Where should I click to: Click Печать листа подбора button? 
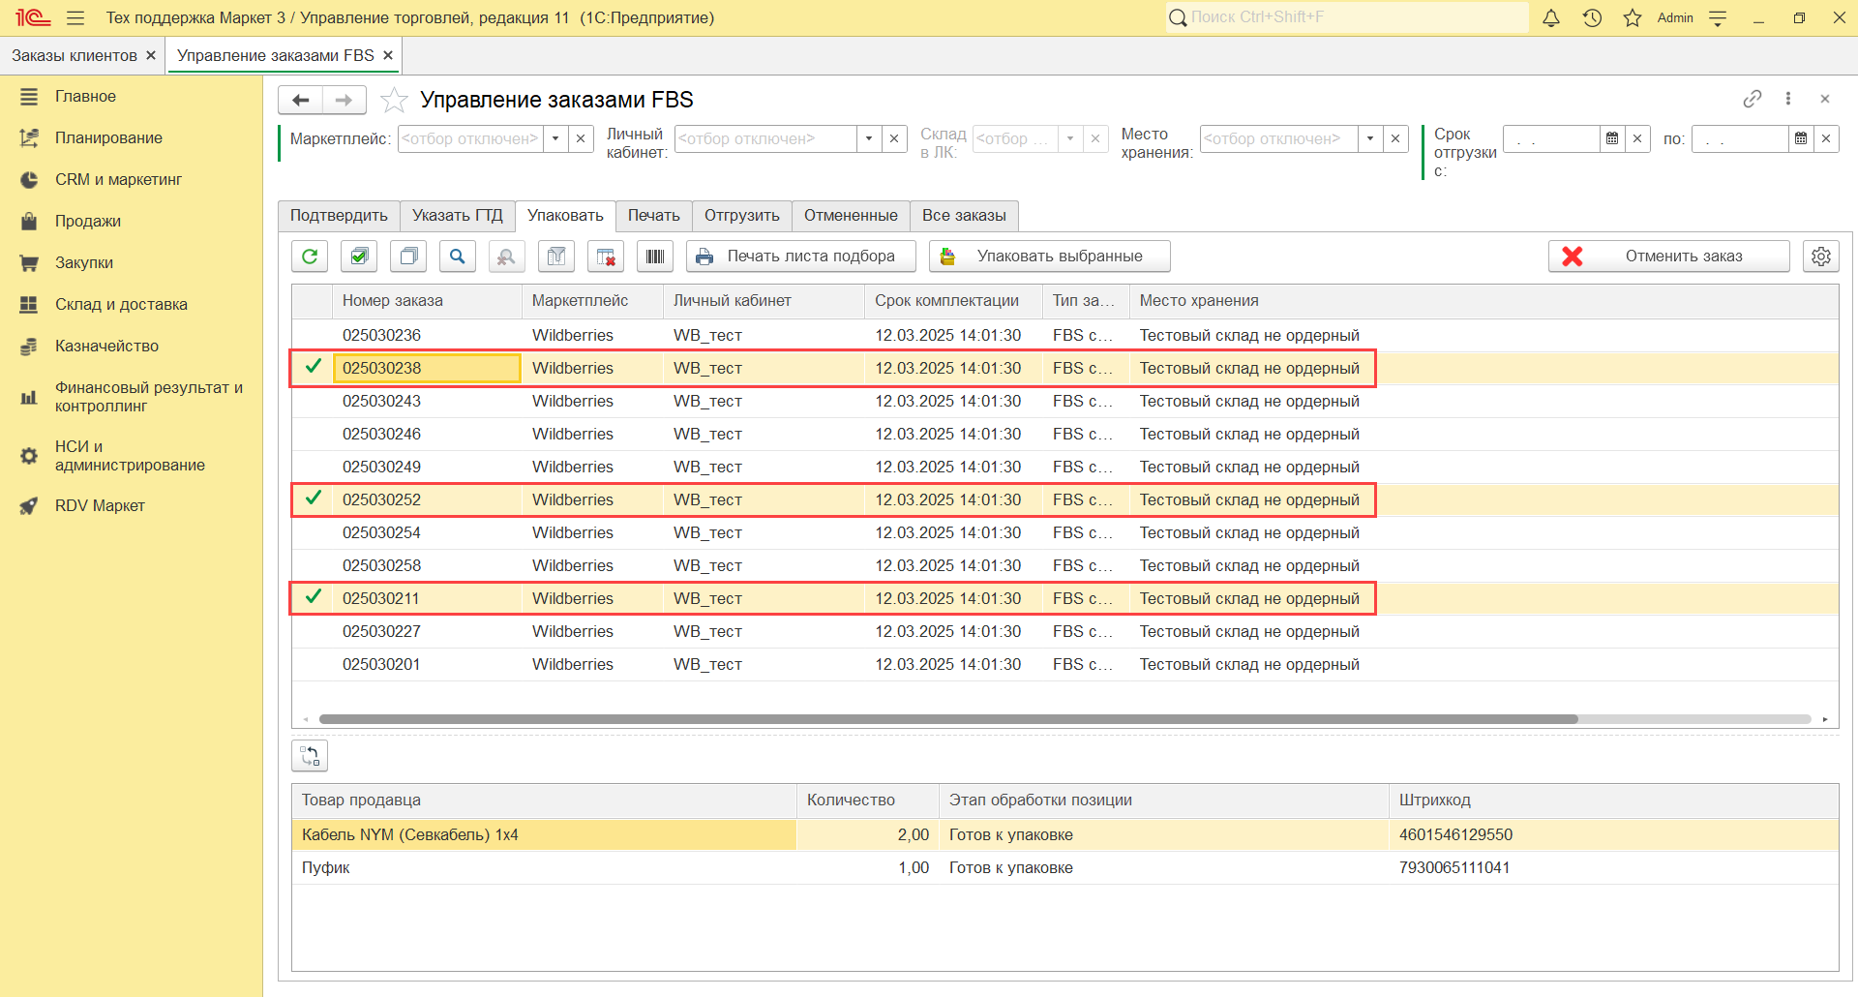click(x=801, y=257)
